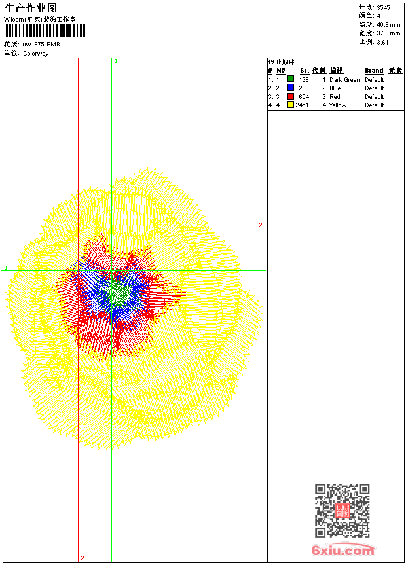Click the Blue thread color swatch
This screenshot has height=563, width=406.
pos(291,88)
